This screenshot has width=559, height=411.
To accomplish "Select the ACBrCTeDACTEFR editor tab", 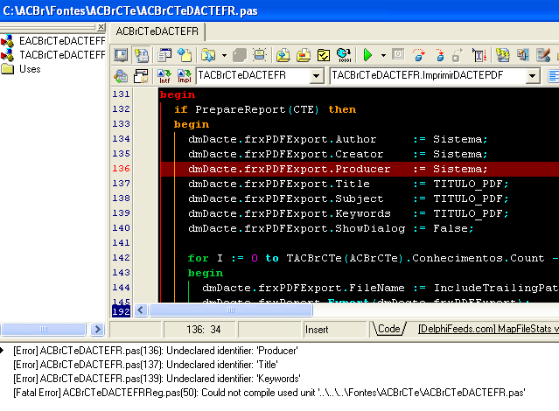I will tap(157, 31).
